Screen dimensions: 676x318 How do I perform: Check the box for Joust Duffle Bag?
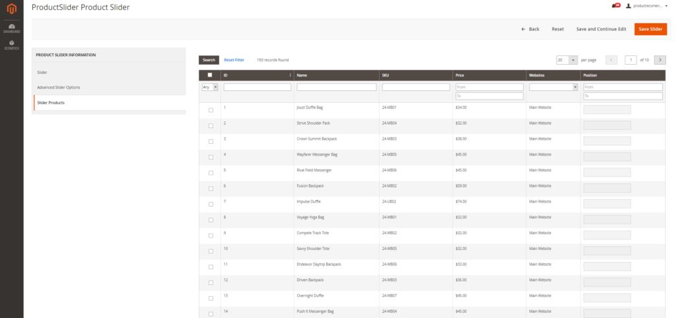point(211,110)
